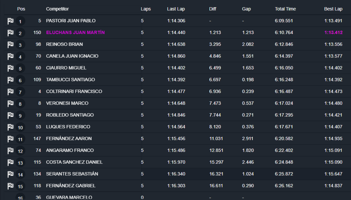Click the finish flag for Serantes Sebastián
The height and width of the screenshot is (200, 351).
pos(10,174)
